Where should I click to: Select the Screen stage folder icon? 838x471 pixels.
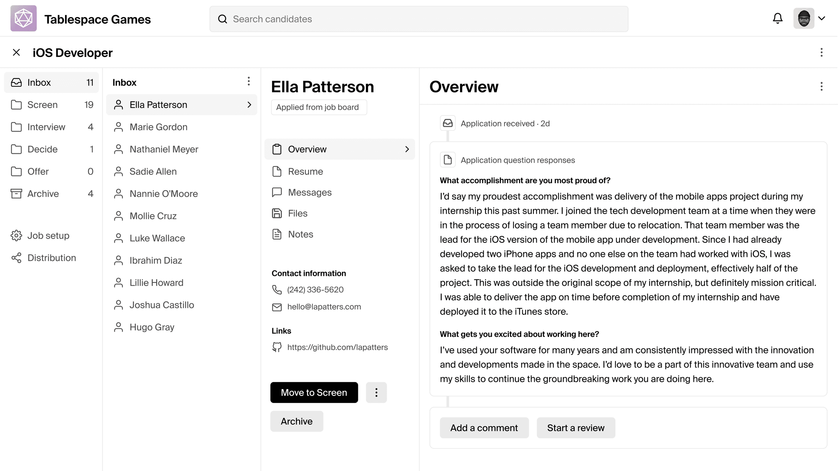click(16, 105)
